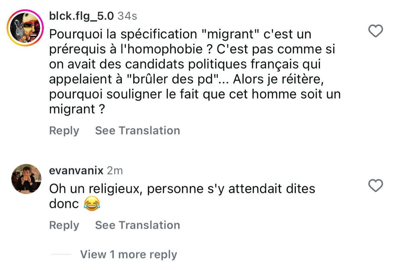Screen dimensions: 402x270
Task: Like the comment by blck.flg_5.0
Action: pyautogui.click(x=375, y=31)
